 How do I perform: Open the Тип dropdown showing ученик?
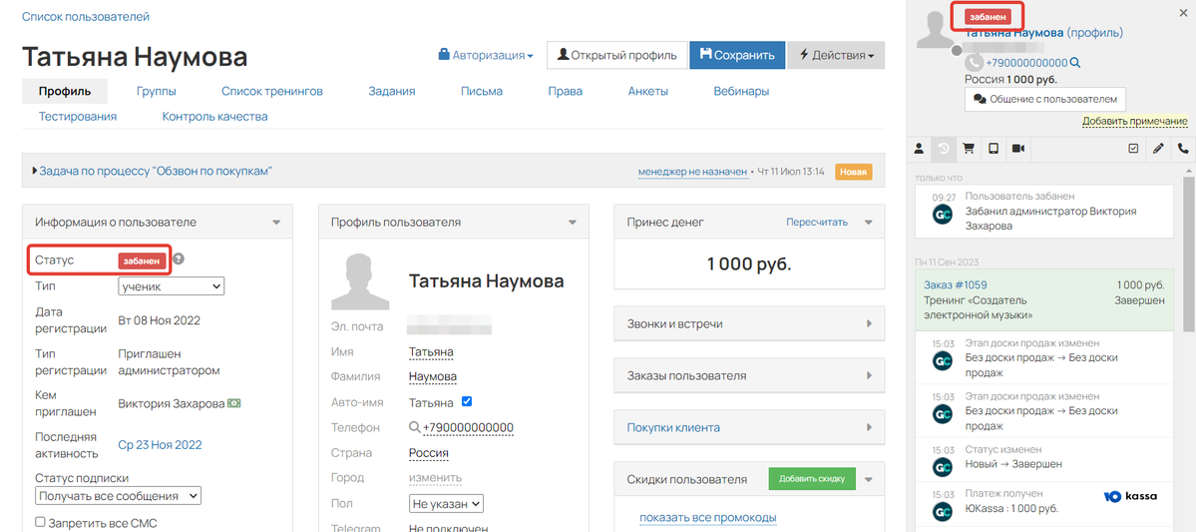click(171, 286)
